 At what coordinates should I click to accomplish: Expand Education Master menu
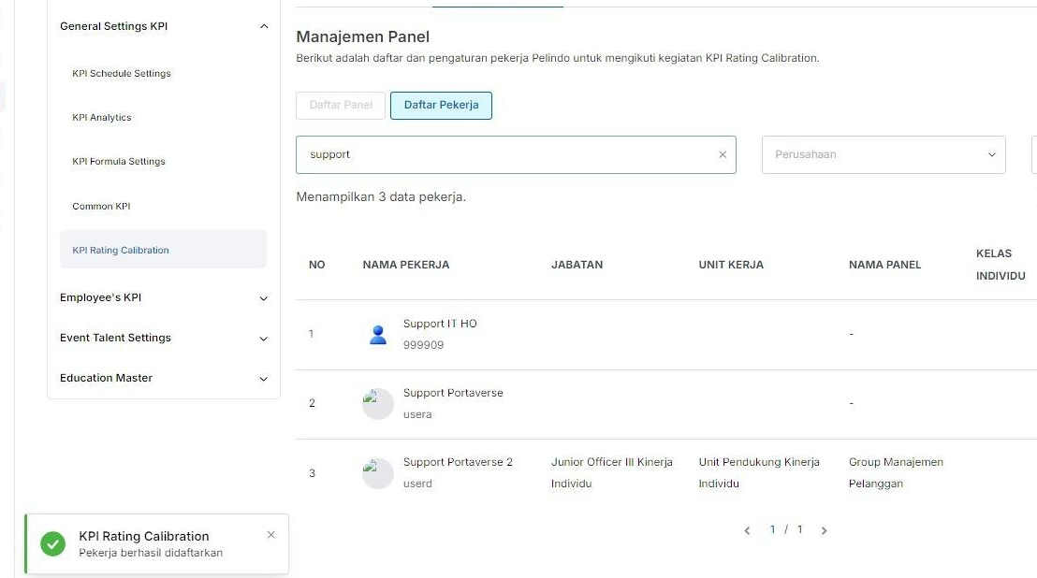[263, 379]
